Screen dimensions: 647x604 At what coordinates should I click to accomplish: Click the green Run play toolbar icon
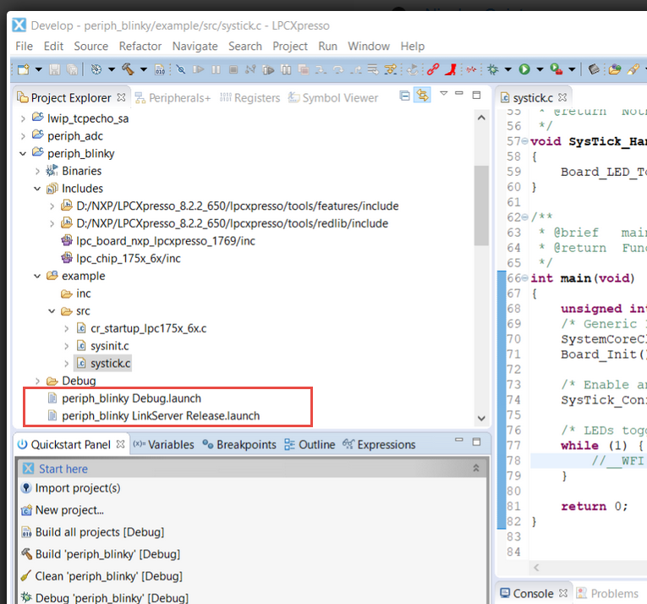point(524,69)
